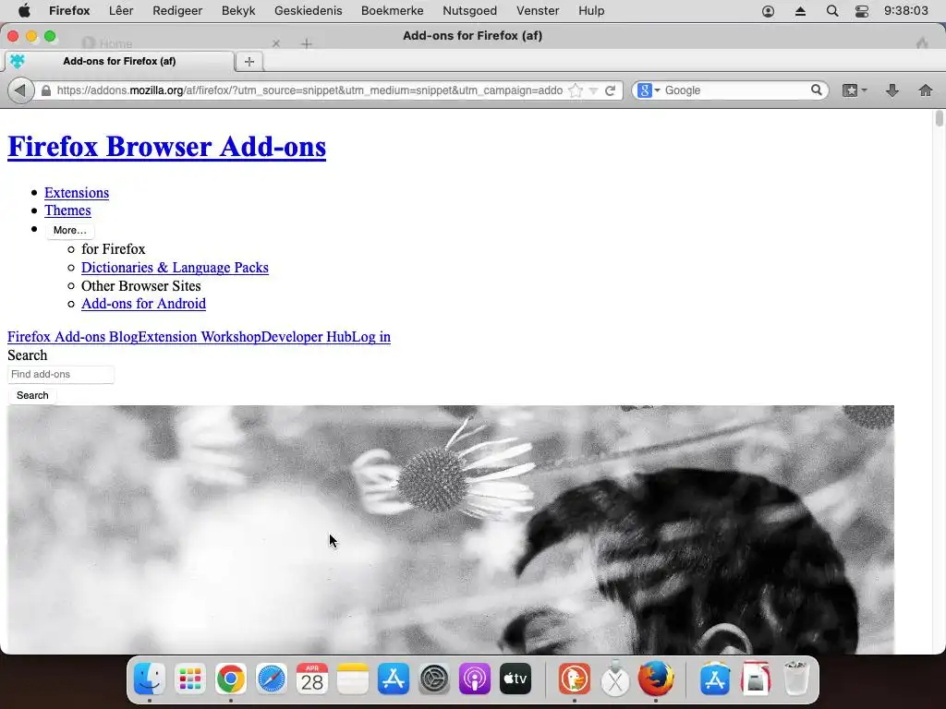Viewport: 946px width, 709px height.
Task: Click the Log in link
Action: click(371, 337)
